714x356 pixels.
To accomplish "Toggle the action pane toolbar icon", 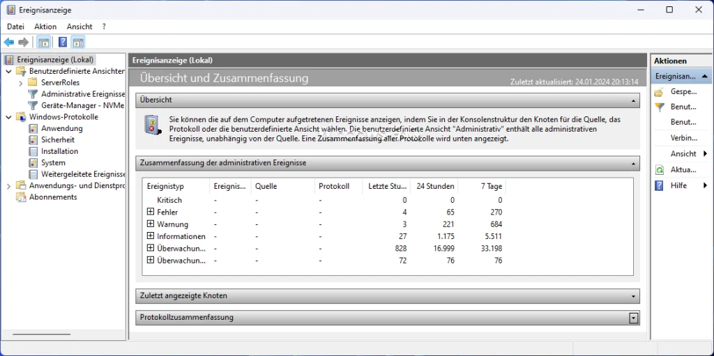I will point(78,42).
